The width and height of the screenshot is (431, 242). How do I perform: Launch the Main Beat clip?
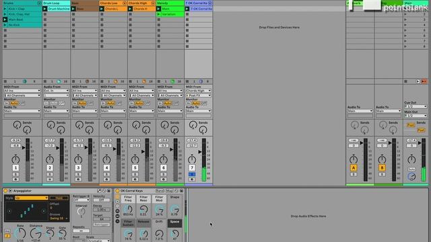tap(5, 19)
